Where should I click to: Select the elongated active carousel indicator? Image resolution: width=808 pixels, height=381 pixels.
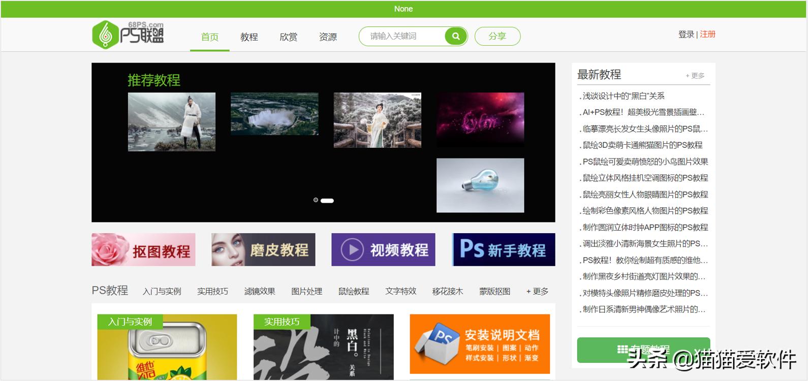click(327, 201)
